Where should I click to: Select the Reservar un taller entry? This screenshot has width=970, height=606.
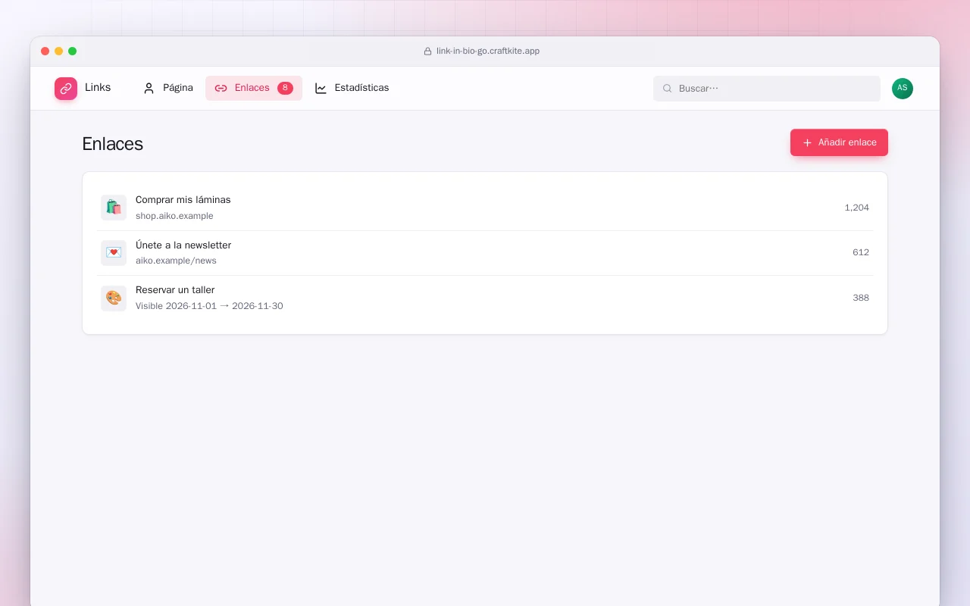(485, 298)
